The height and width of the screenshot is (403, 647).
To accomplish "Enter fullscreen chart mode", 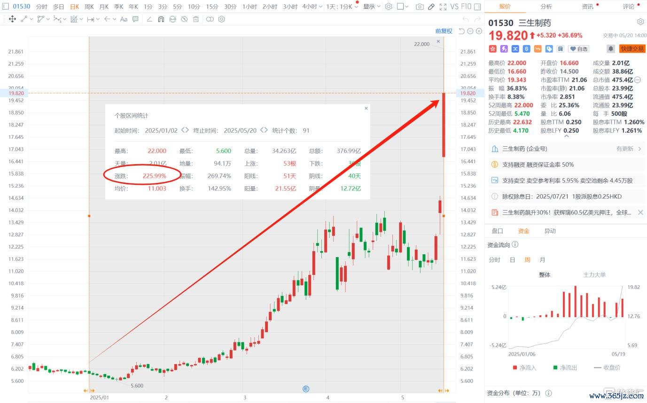I will pyautogui.click(x=443, y=7).
